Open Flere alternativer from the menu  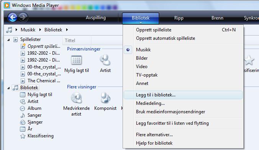tap(183, 135)
